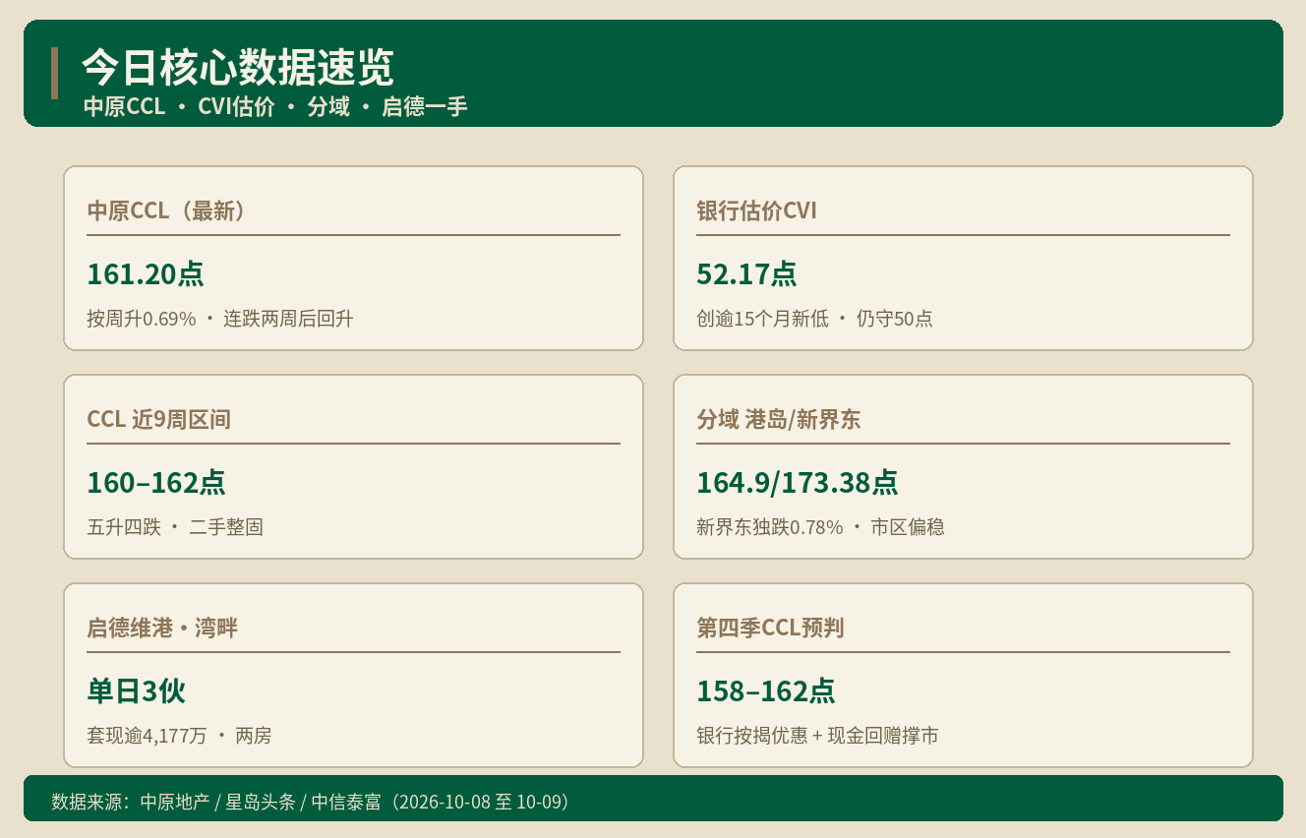Screen dimensions: 1306x838
Task: Click the value 160–162点
Action: (x=156, y=482)
